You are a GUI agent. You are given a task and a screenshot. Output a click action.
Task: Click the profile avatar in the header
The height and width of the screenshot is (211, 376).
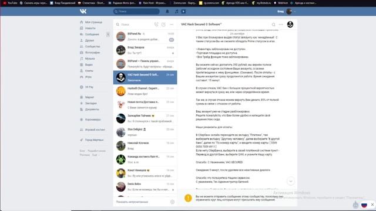click(x=289, y=11)
